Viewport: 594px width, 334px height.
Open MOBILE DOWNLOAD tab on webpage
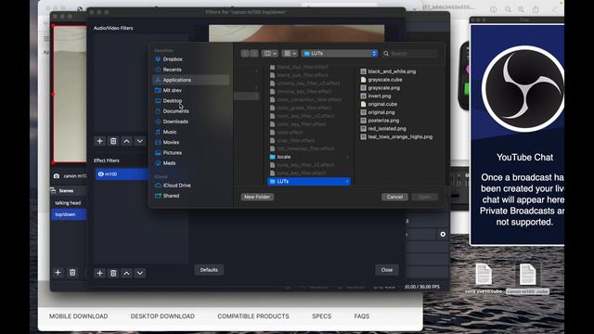tap(78, 316)
